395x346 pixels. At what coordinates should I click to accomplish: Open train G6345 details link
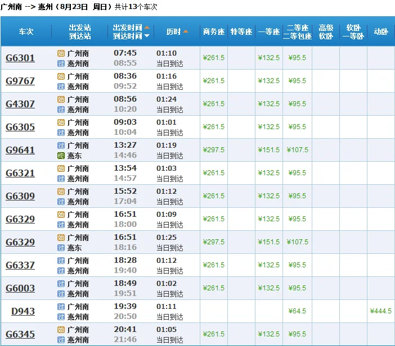pos(20,334)
